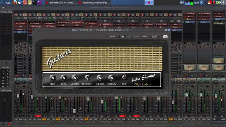The height and width of the screenshot is (127, 226).
Task: Click the fader handle of the -inf strip
Action: click(74, 111)
